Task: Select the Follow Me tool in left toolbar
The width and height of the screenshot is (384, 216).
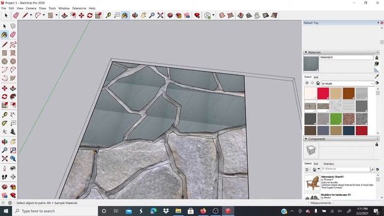Action: (x=13, y=97)
